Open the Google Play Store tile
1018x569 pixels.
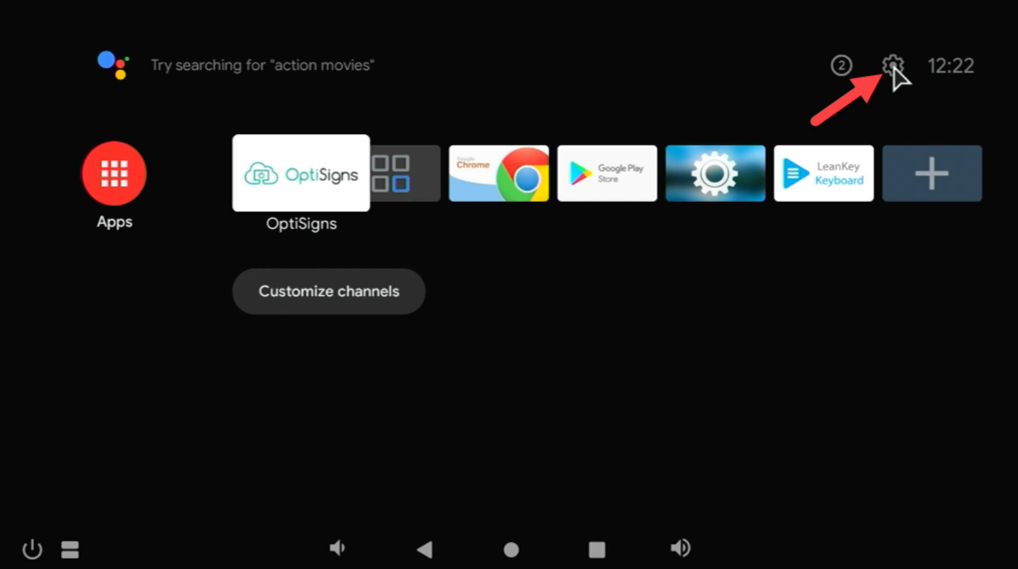(x=607, y=173)
